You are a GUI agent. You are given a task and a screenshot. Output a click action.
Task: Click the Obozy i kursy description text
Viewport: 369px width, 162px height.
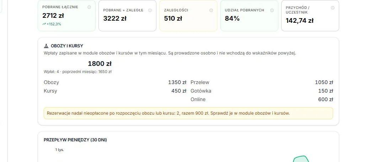tap(170, 53)
